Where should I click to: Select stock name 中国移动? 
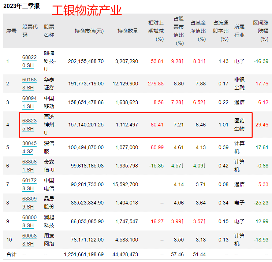pyautogui.click(x=49, y=102)
